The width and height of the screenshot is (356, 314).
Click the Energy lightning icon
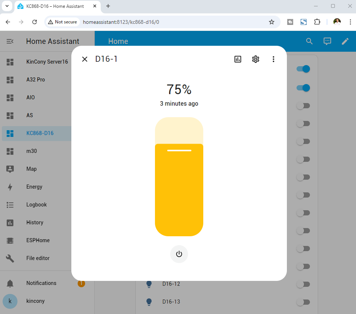(x=10, y=187)
